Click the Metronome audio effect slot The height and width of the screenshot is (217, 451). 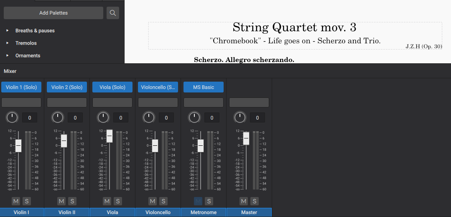pyautogui.click(x=204, y=102)
